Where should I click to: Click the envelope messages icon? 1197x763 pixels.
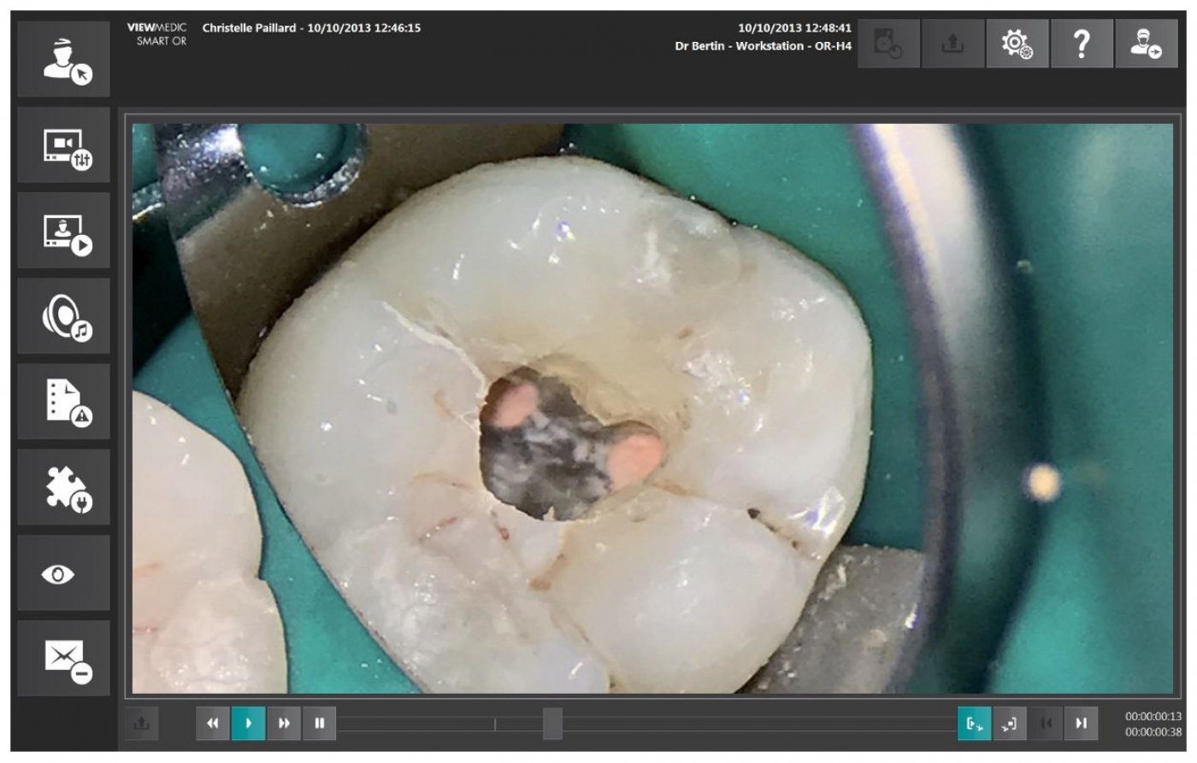point(64,659)
